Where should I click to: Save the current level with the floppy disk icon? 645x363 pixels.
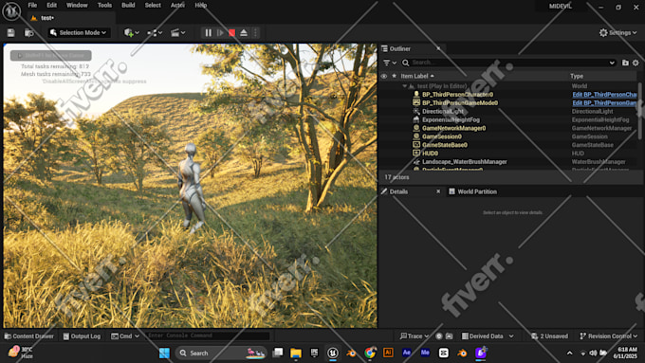10,33
